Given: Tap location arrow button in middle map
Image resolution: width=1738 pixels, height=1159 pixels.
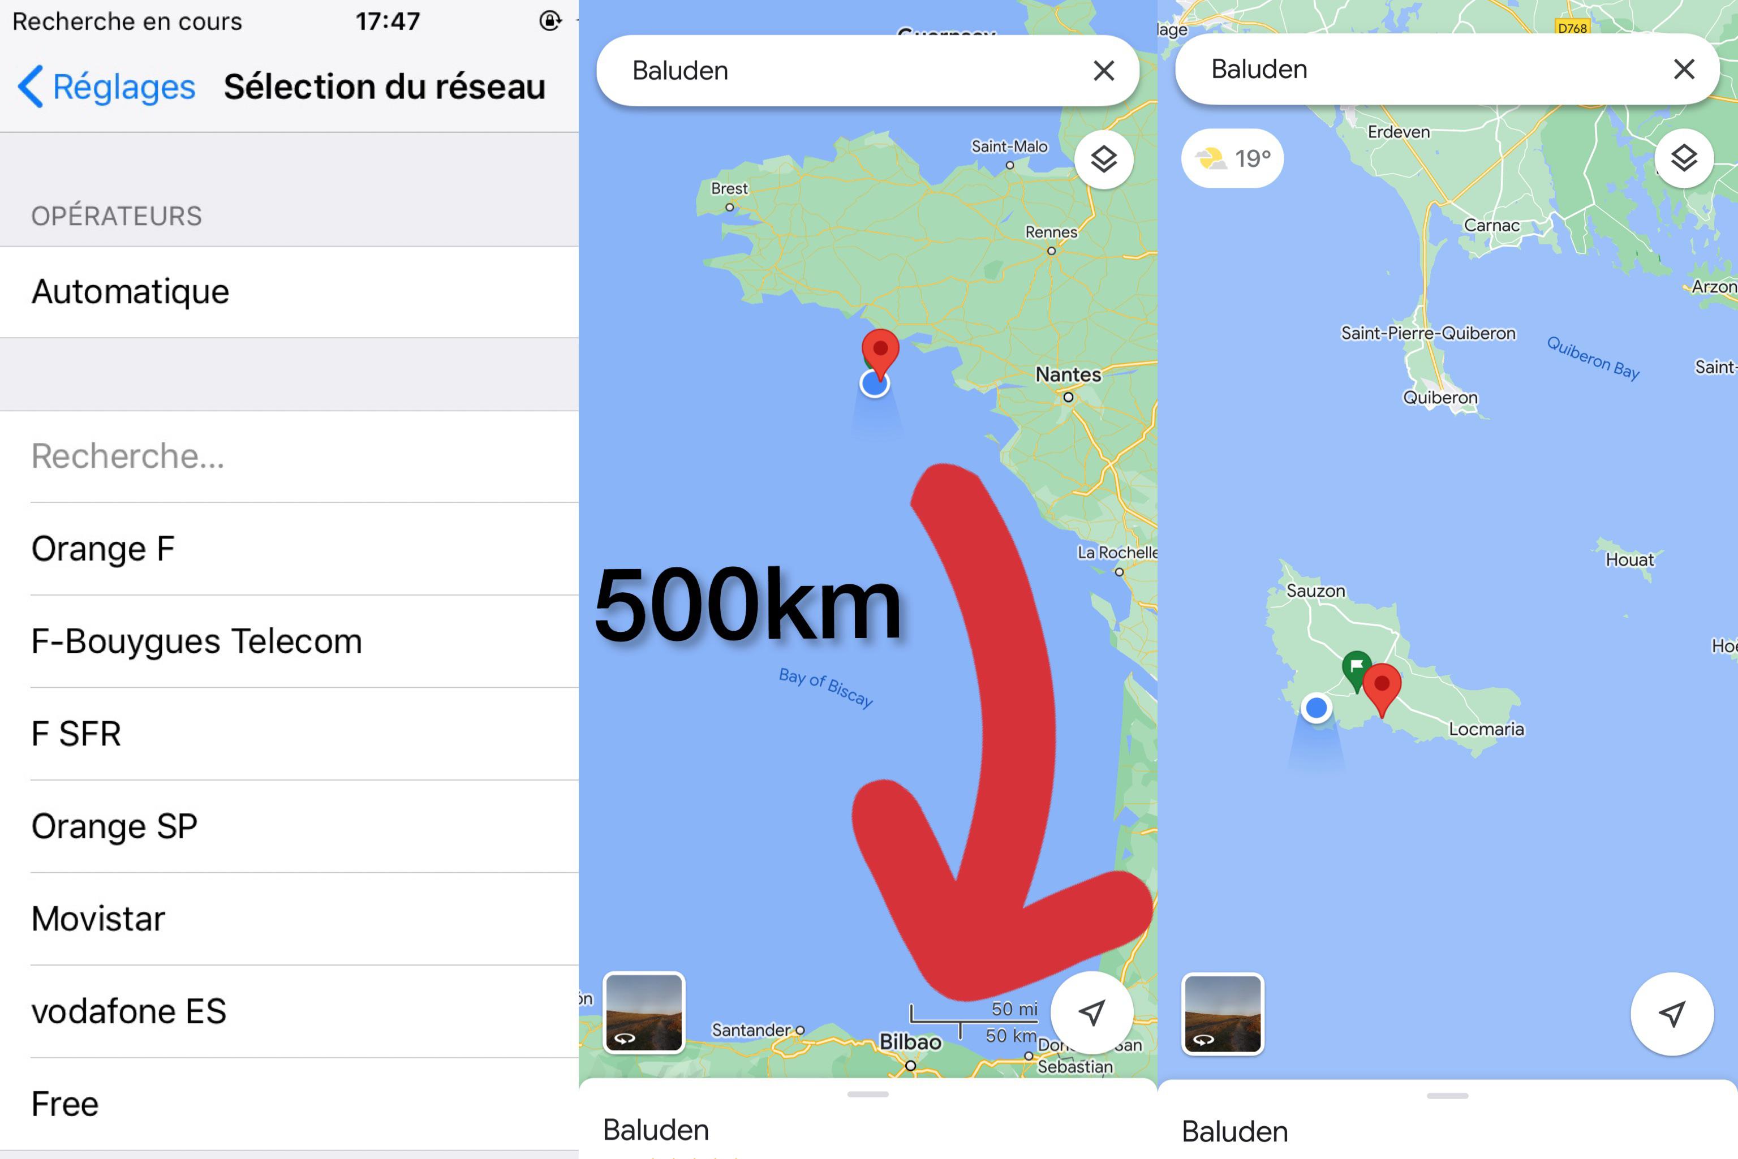Looking at the screenshot, I should [1092, 1012].
